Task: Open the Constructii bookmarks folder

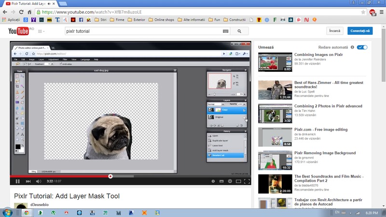Action: pyautogui.click(x=234, y=20)
